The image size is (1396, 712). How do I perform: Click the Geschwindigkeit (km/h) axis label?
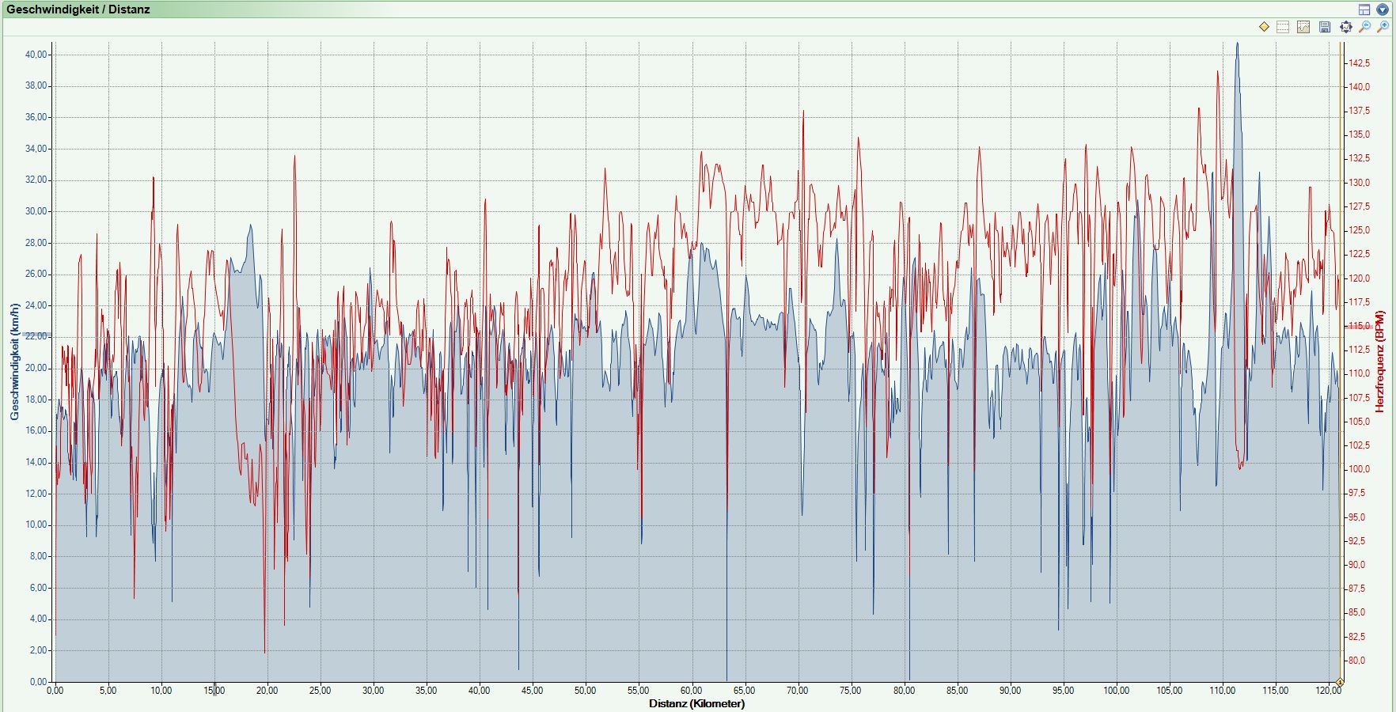(15, 362)
